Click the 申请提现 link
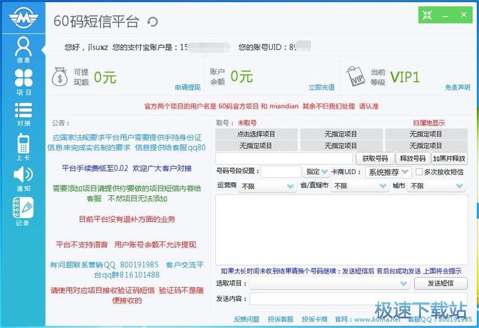Image resolution: width=479 pixels, height=328 pixels. tap(187, 87)
